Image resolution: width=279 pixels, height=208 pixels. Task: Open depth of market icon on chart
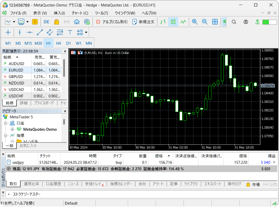tap(80, 53)
